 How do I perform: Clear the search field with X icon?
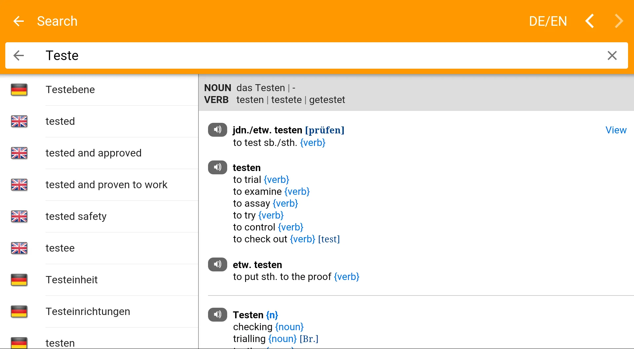point(612,55)
